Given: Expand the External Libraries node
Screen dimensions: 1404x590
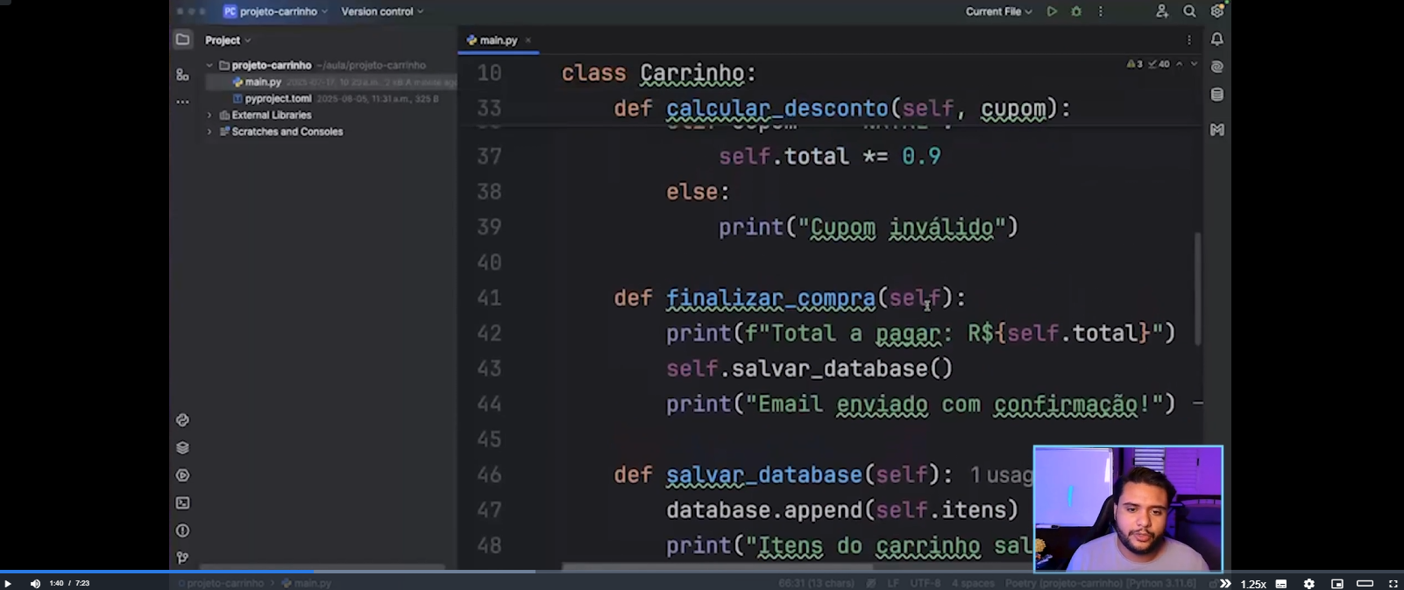Looking at the screenshot, I should (x=209, y=115).
